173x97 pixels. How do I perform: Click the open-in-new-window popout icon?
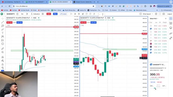pos(86,14)
